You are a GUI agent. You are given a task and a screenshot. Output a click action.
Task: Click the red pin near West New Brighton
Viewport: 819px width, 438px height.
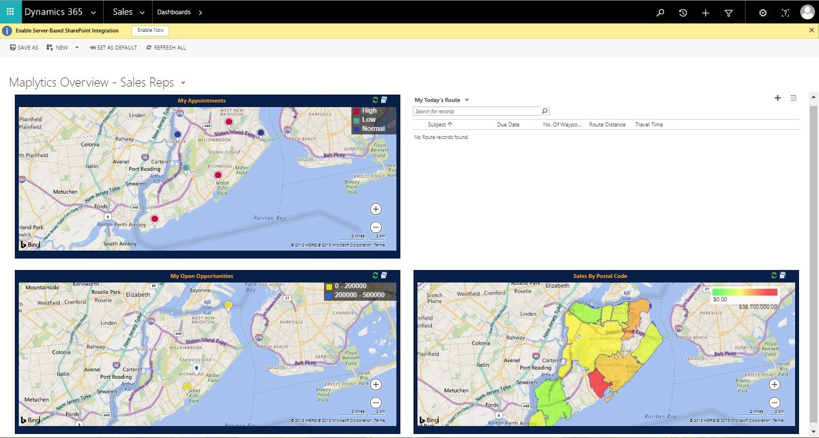click(x=229, y=122)
